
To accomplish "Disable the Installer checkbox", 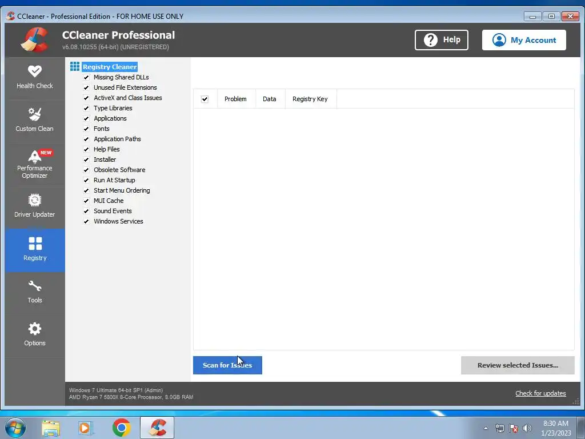I will (86, 159).
